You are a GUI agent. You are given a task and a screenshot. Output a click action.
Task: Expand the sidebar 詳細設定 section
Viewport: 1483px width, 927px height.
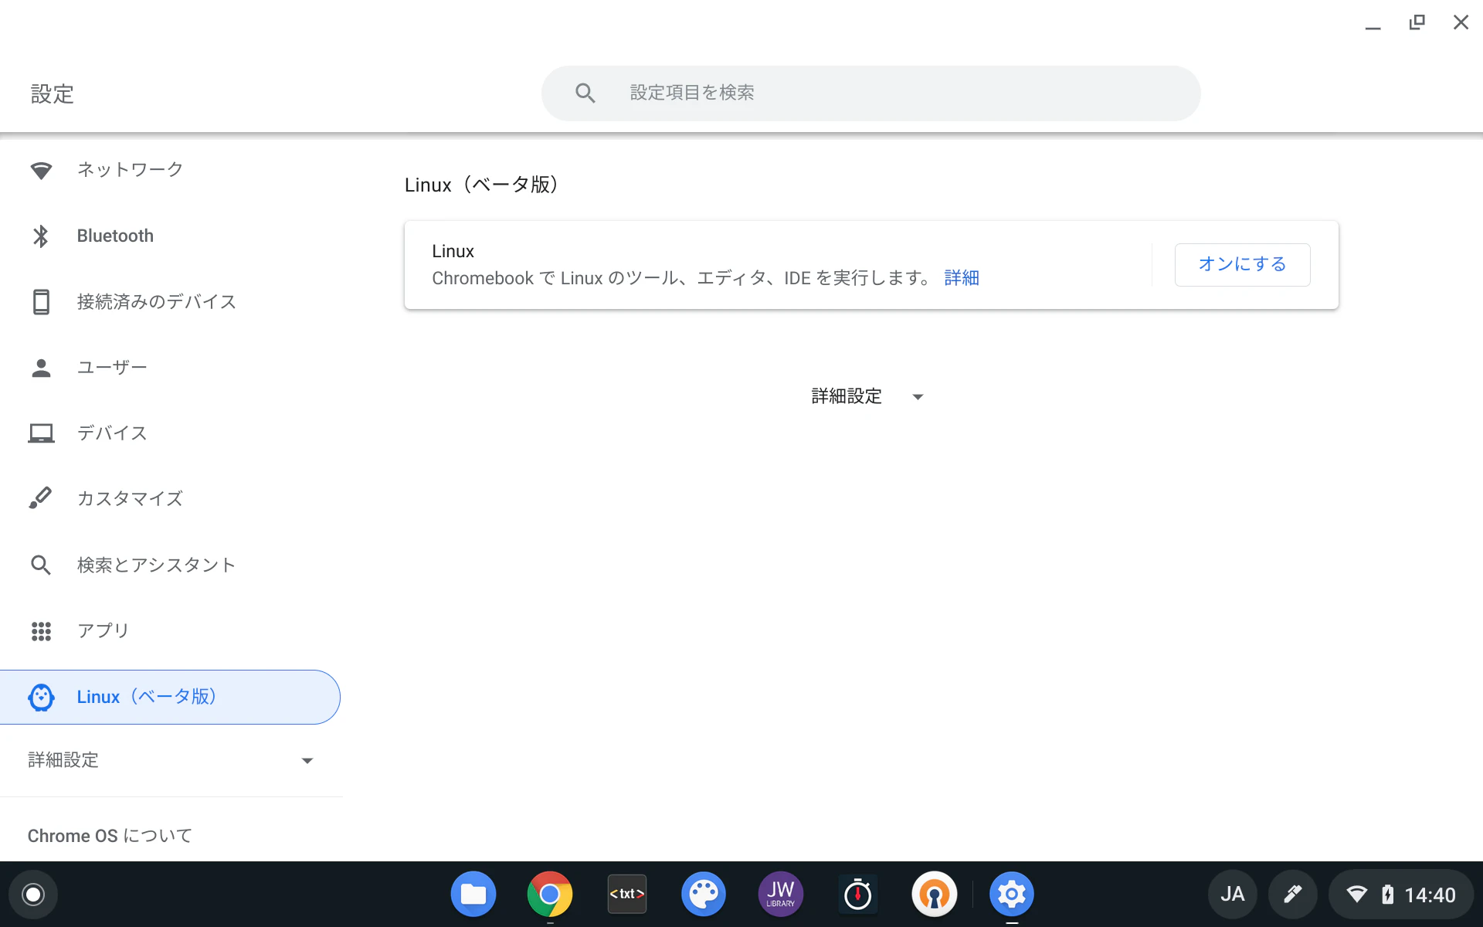171,760
